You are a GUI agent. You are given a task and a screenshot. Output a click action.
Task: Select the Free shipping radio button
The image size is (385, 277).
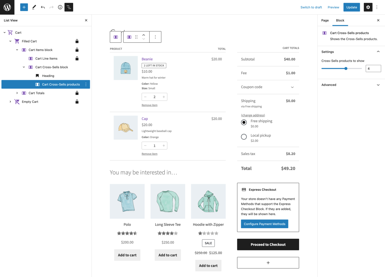pos(244,122)
